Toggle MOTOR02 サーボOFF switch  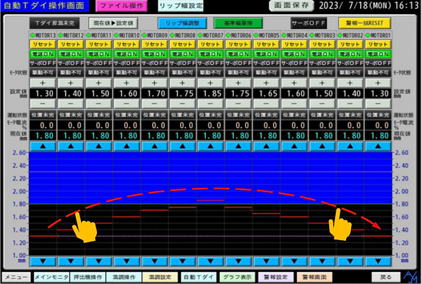(x=350, y=64)
